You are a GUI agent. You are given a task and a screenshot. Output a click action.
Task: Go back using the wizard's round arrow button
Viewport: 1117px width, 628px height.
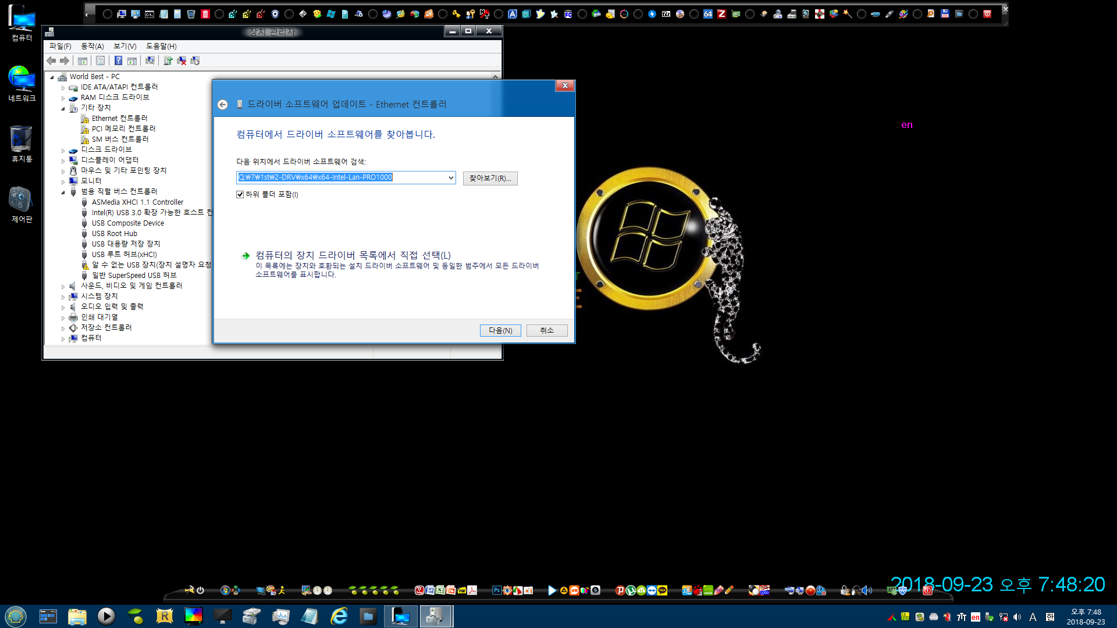click(222, 105)
